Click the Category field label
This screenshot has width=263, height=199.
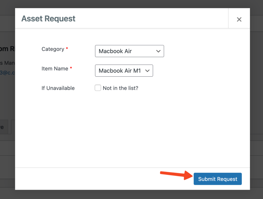point(53,49)
